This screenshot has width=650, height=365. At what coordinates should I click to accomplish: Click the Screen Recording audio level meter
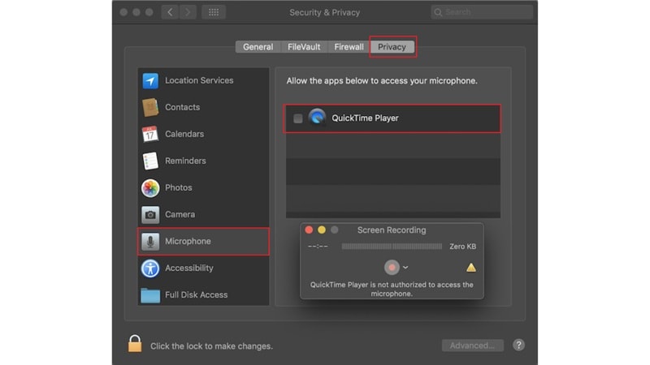(x=392, y=247)
